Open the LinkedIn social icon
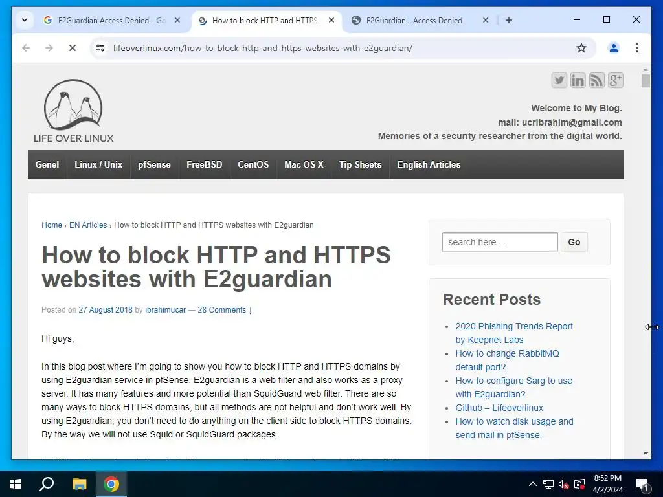This screenshot has width=663, height=497. (578, 80)
